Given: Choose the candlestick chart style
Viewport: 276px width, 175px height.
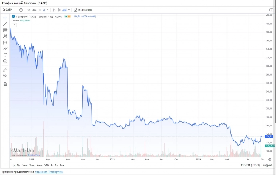Looking at the screenshot, I should pos(59,10).
